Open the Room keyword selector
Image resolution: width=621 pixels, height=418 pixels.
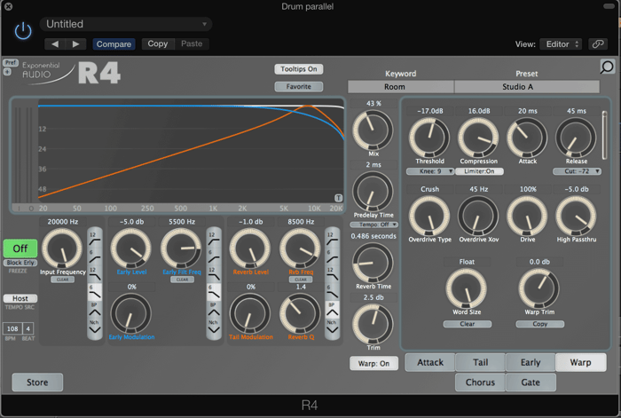pyautogui.click(x=401, y=87)
